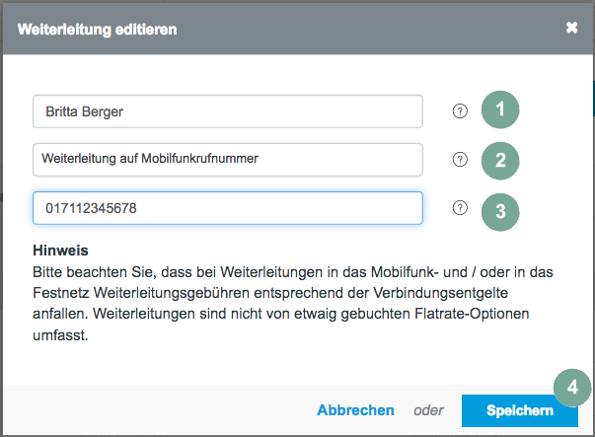595x437 pixels.
Task: Click the gray dialog header bar
Action: pyautogui.click(x=345, y=29)
